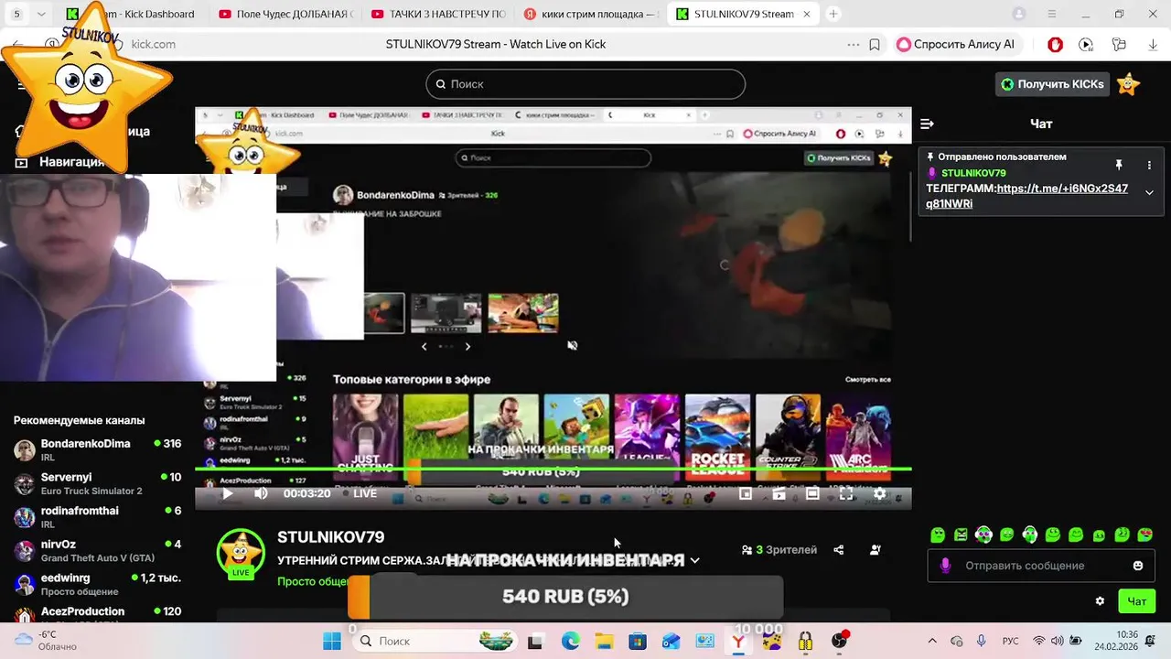The width and height of the screenshot is (1171, 659).
Task: Open eedwinrg channel
Action: [97, 584]
